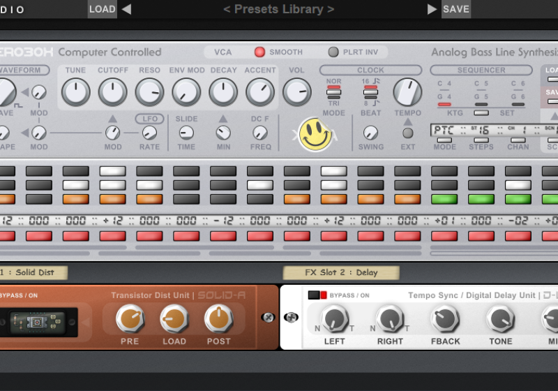Click the DC F FREQ knob
558x391 pixels.
(x=260, y=133)
